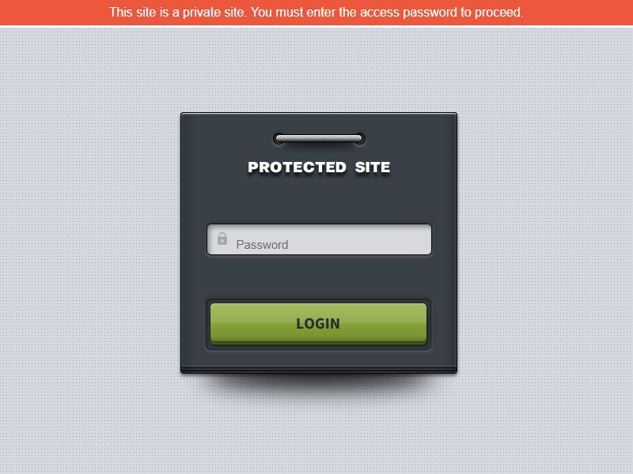Click the word SITE in the title
Image resolution: width=633 pixels, height=474 pixels.
point(373,167)
